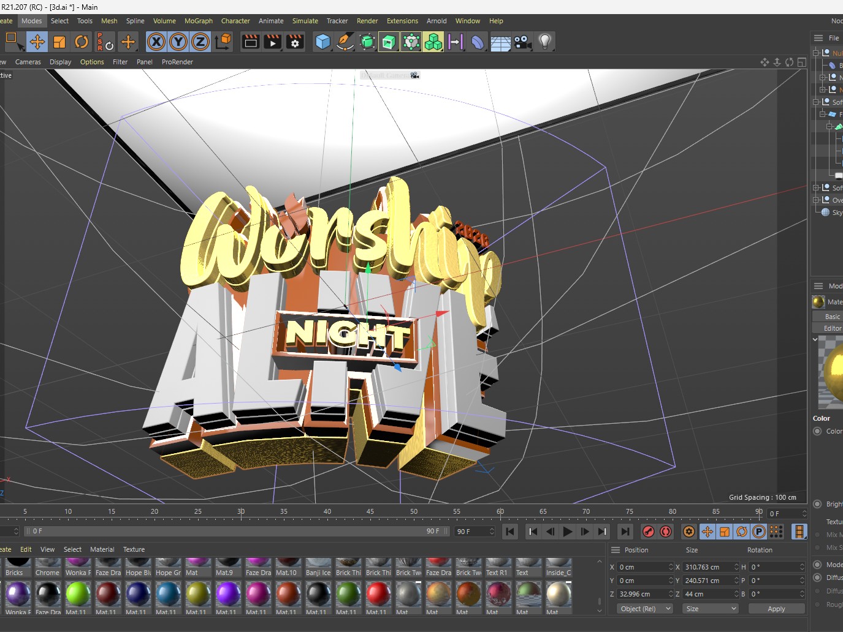Open the Coordinates Manager hamburger menu
The height and width of the screenshot is (632, 843).
[616, 550]
